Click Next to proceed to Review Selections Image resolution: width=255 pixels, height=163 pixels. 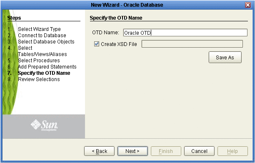132,151
